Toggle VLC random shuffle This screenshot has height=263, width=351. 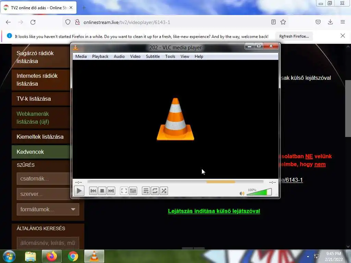point(164,191)
